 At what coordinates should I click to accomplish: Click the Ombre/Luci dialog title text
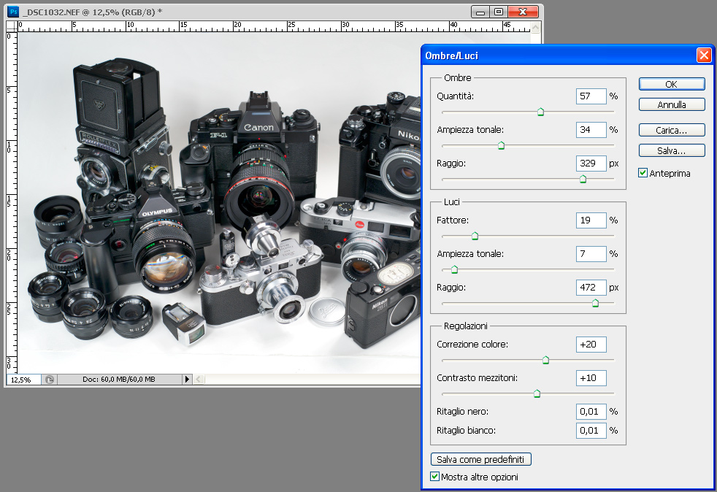click(x=451, y=55)
